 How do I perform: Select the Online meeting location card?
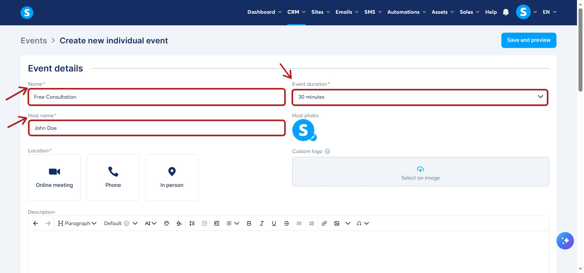54,177
